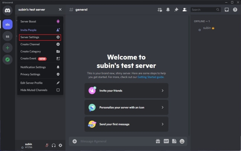The height and width of the screenshot is (151, 241).
Task: Click the chevron on Personalize your server
Action: (x=162, y=107)
